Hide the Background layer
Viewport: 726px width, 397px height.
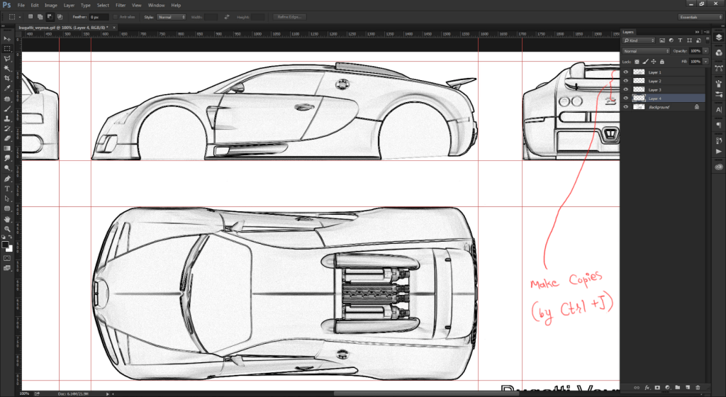(626, 107)
